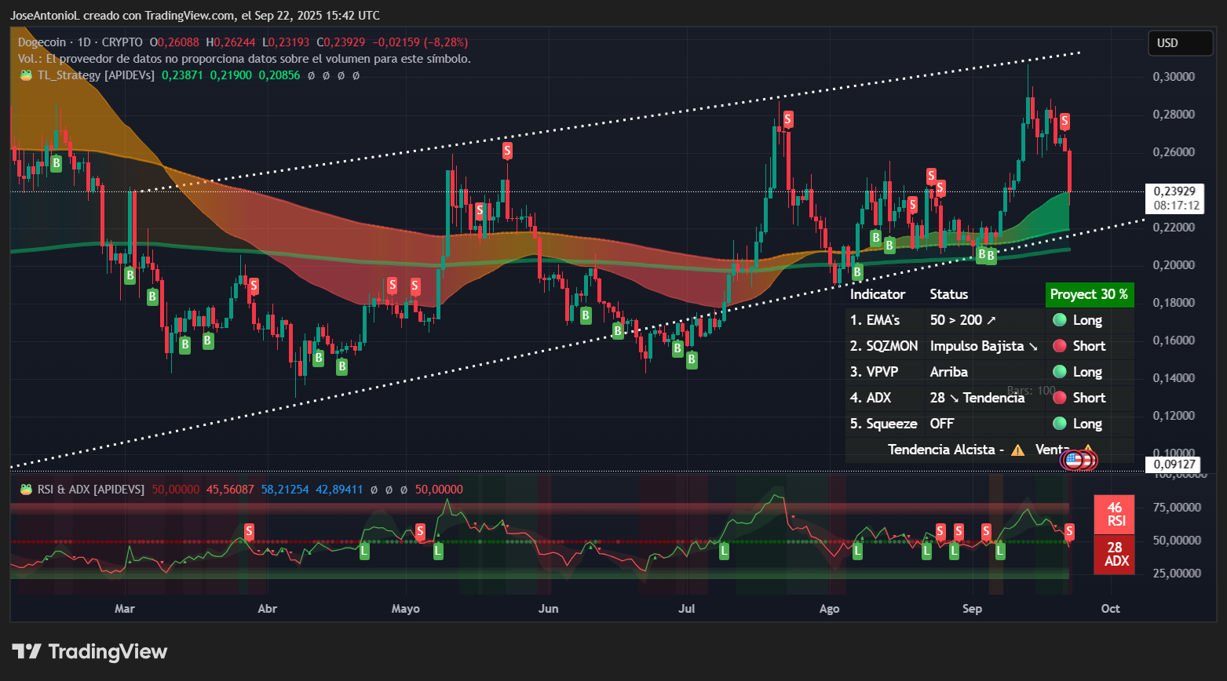
Task: Click the high price value H0,26244
Action: [x=231, y=42]
